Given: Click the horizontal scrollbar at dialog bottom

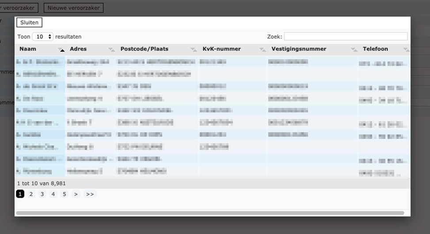Looking at the screenshot, I should 210,213.
